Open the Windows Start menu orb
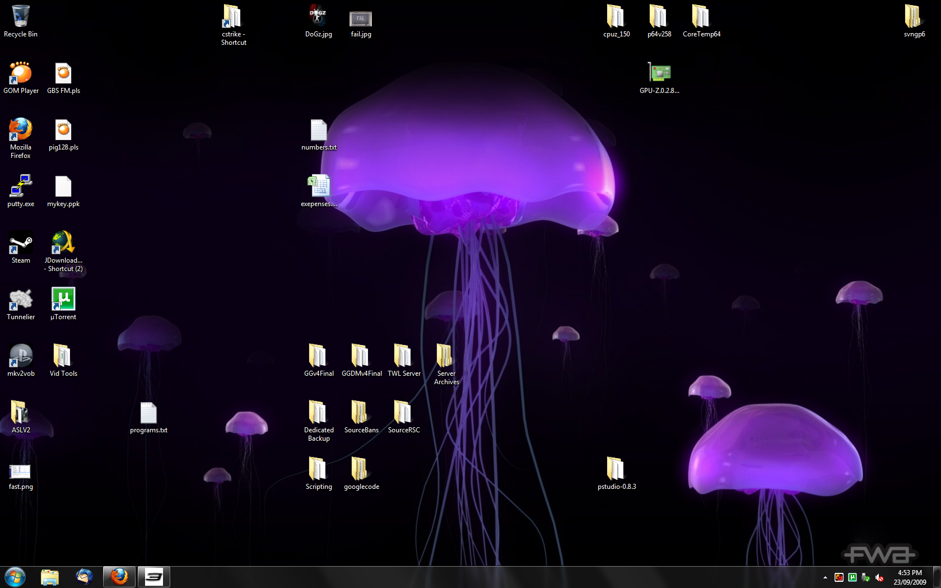This screenshot has width=941, height=588. pyautogui.click(x=15, y=577)
